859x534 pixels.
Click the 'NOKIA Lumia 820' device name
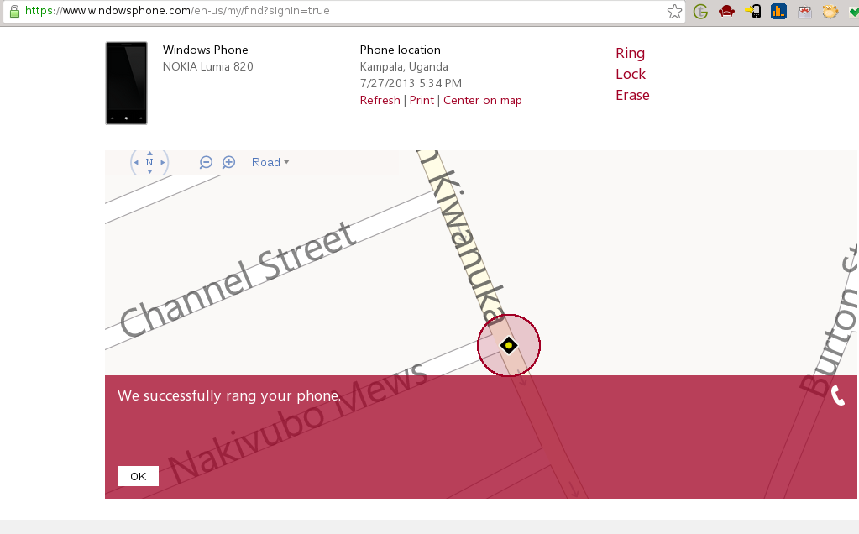[208, 67]
